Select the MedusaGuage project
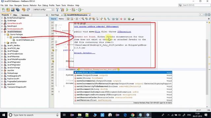This screenshot has height=118, width=211. 13,73
